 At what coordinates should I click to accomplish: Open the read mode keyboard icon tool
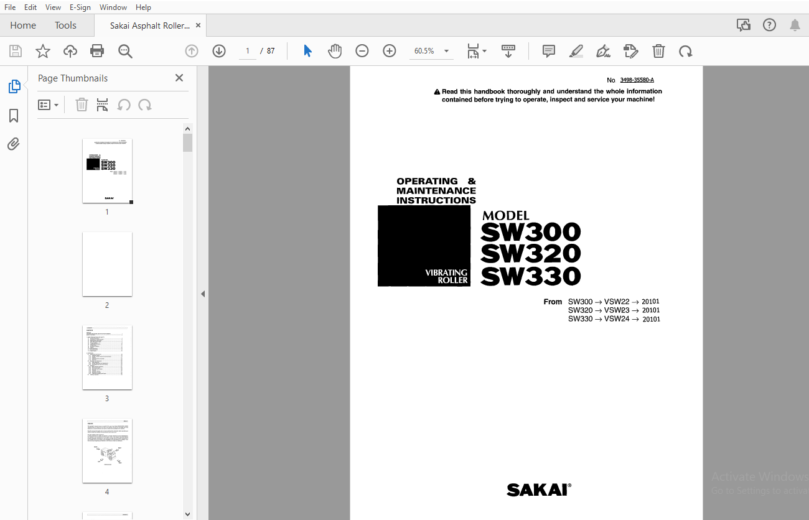(508, 51)
